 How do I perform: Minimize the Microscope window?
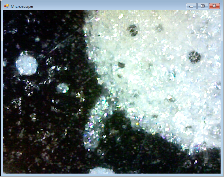(x=191, y=6)
